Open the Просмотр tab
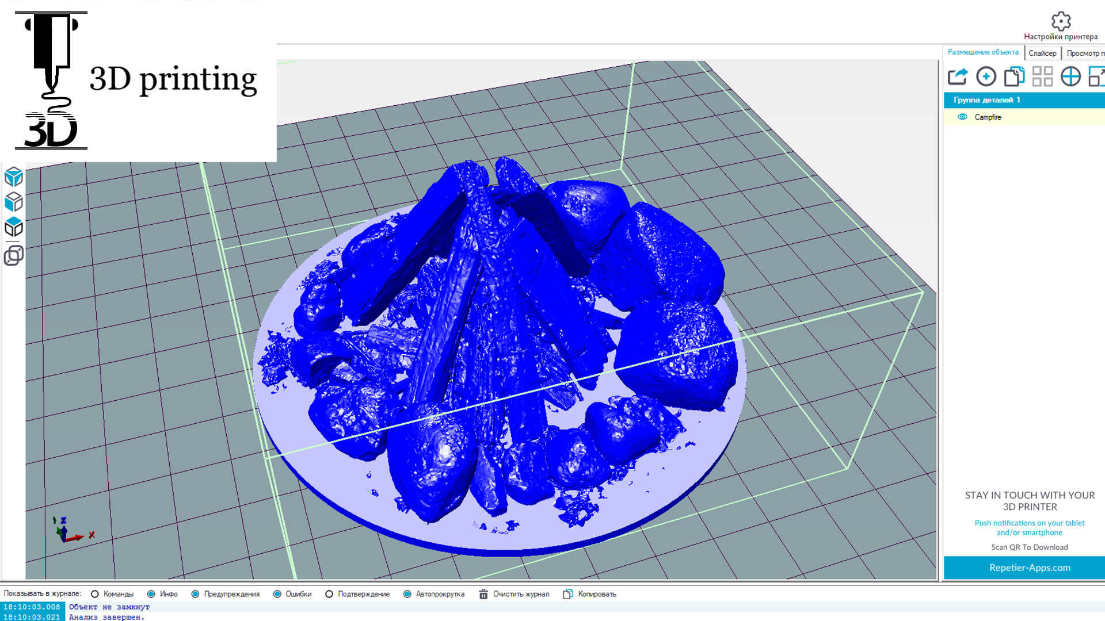The height and width of the screenshot is (621, 1105). coord(1084,53)
